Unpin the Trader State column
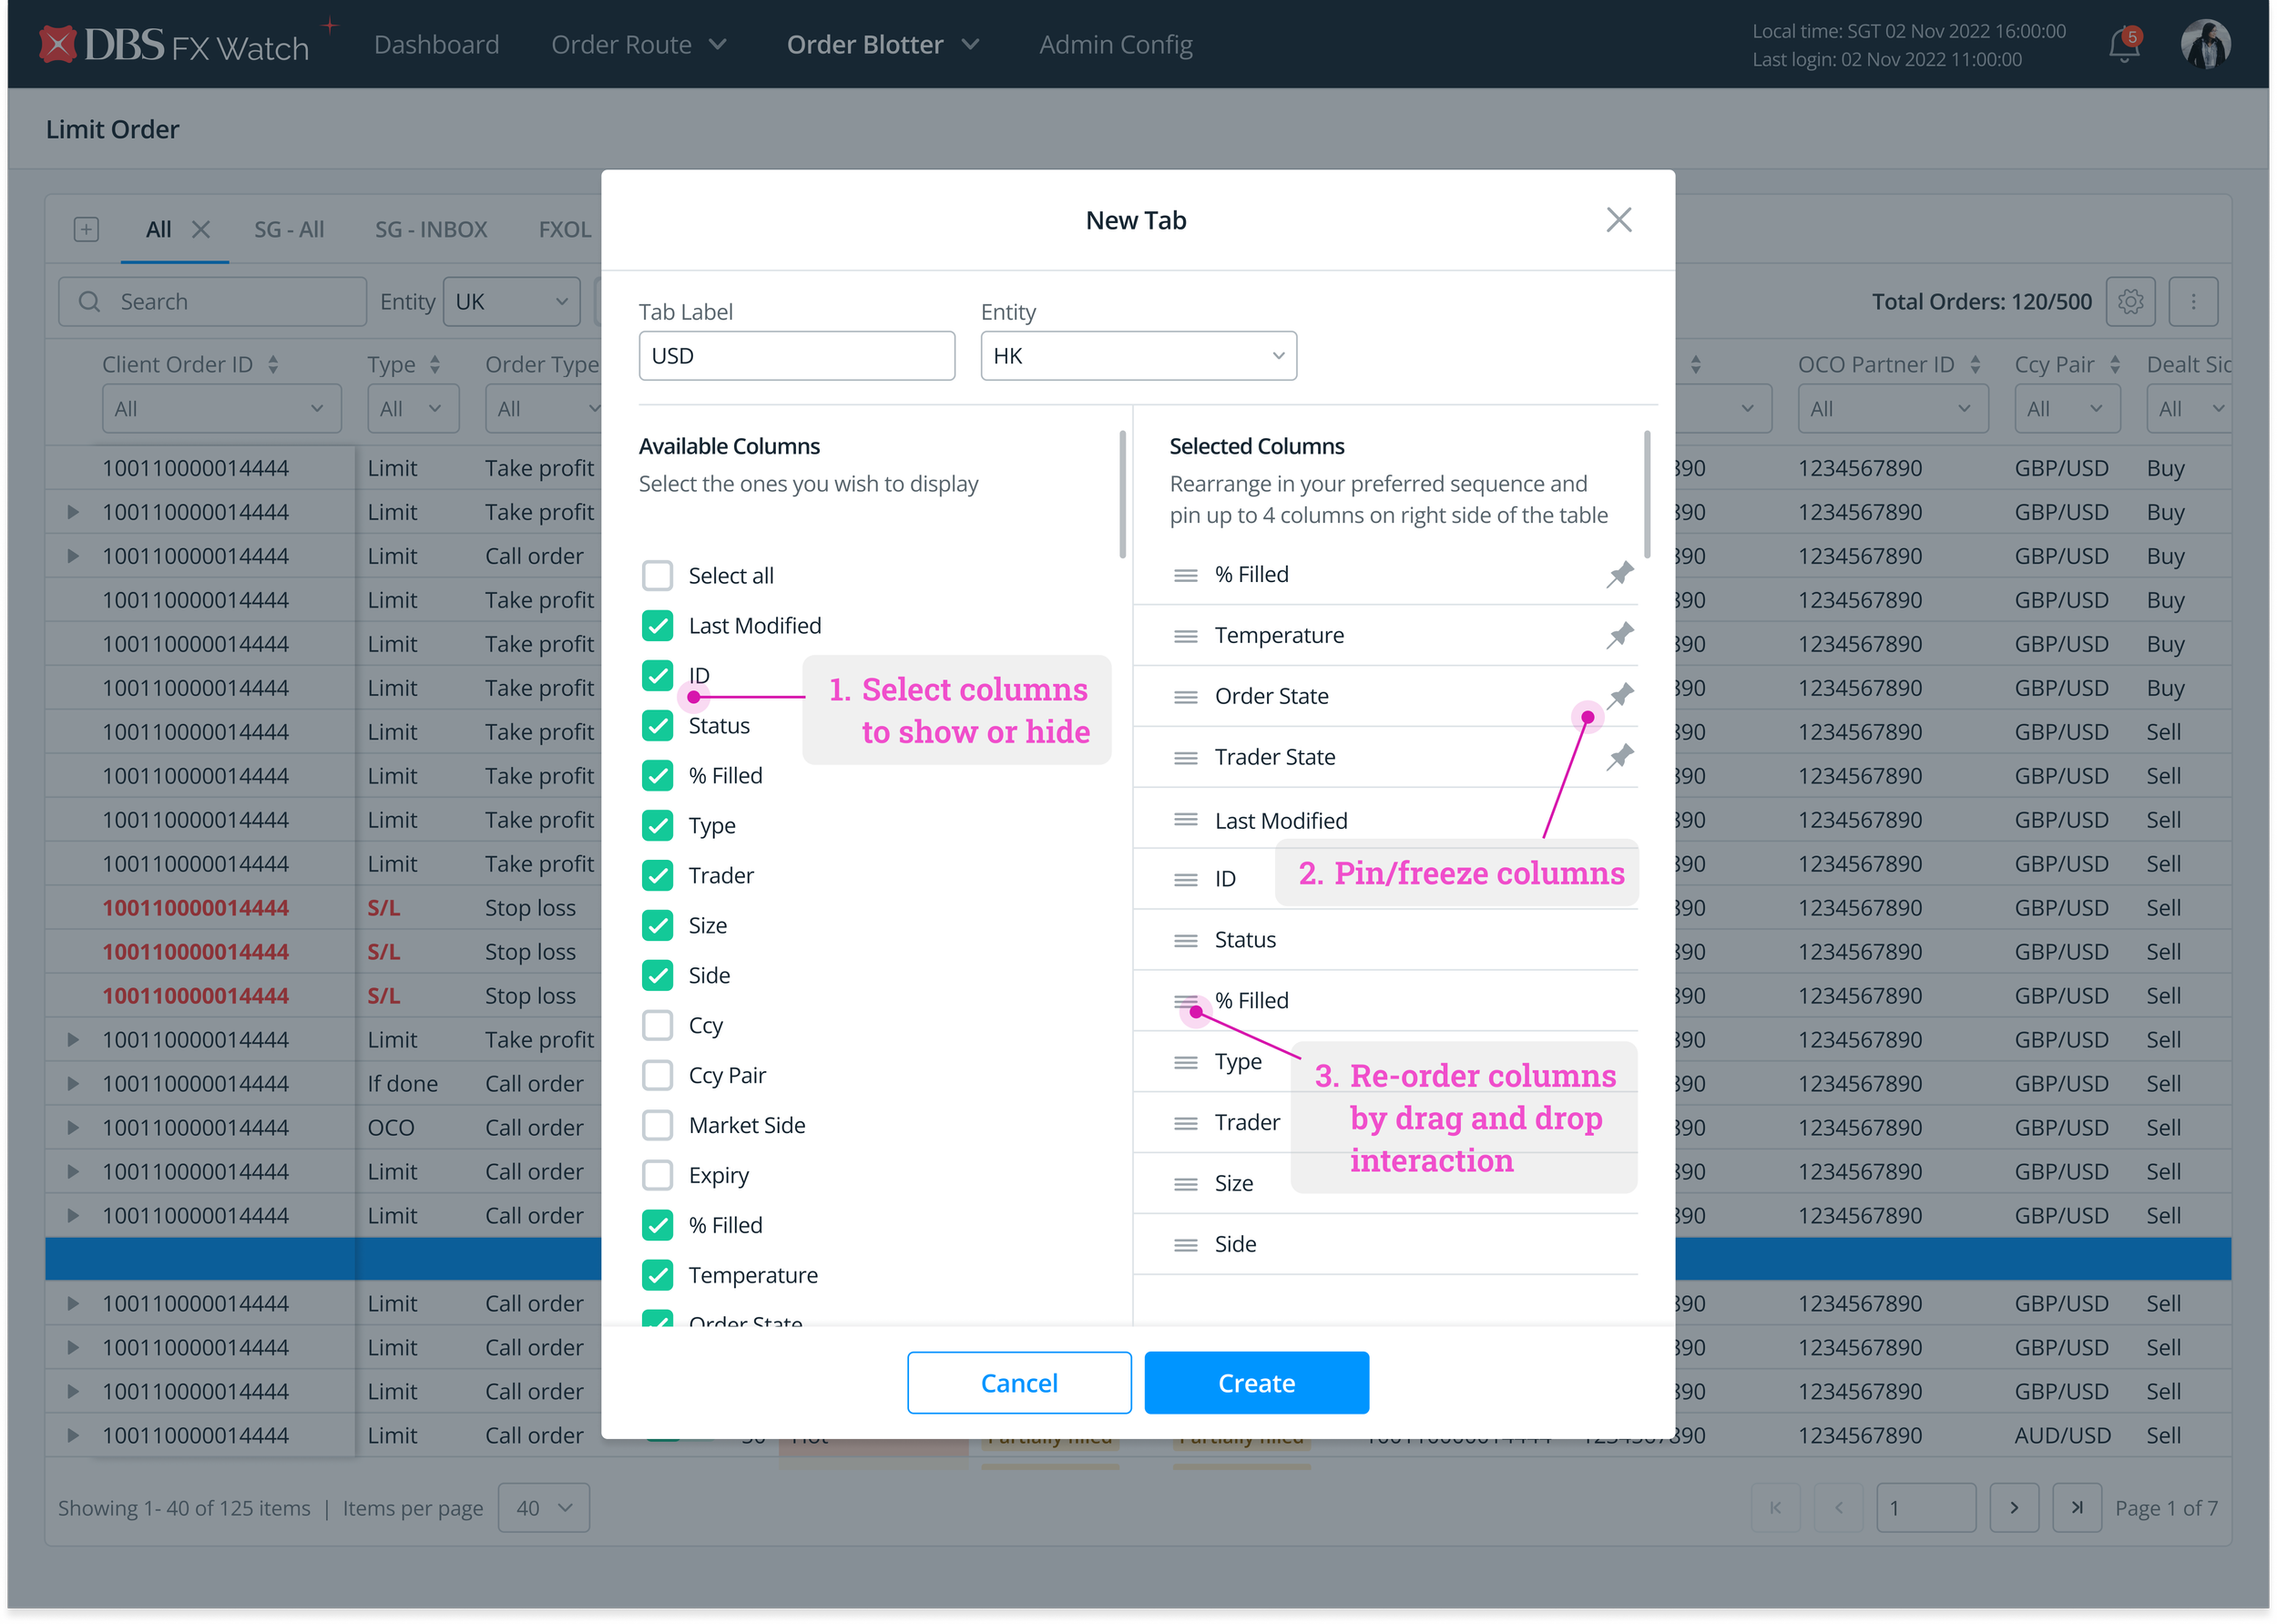Image resolution: width=2277 pixels, height=1624 pixels. 1619,757
